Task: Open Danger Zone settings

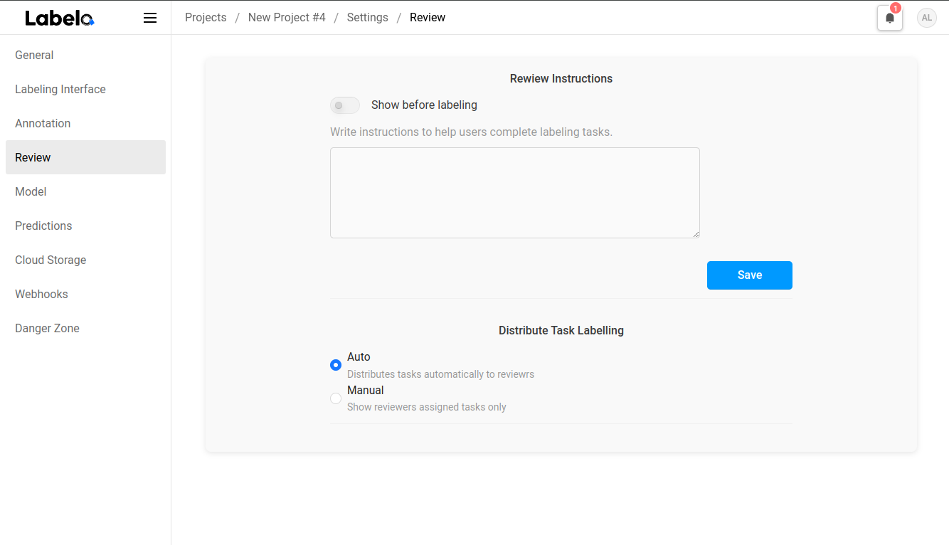Action: pyautogui.click(x=85, y=328)
